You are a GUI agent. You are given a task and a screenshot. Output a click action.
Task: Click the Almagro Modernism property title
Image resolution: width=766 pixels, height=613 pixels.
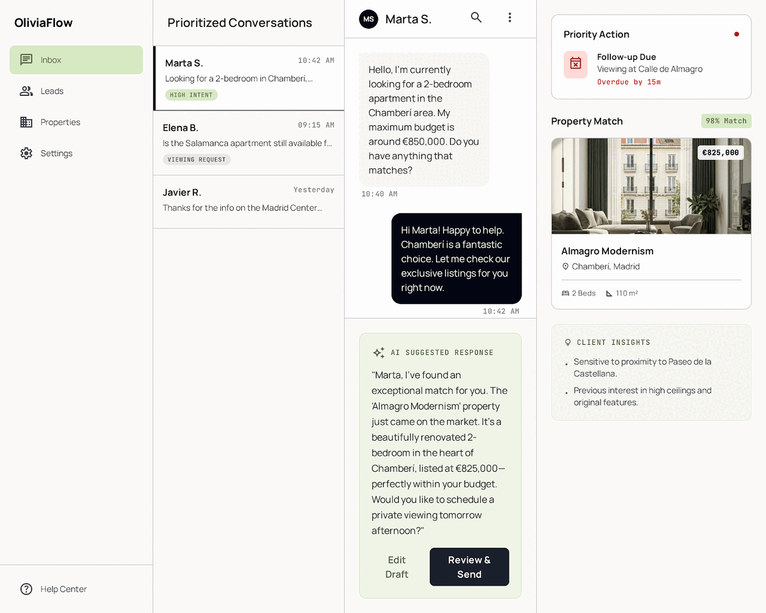pyautogui.click(x=607, y=251)
